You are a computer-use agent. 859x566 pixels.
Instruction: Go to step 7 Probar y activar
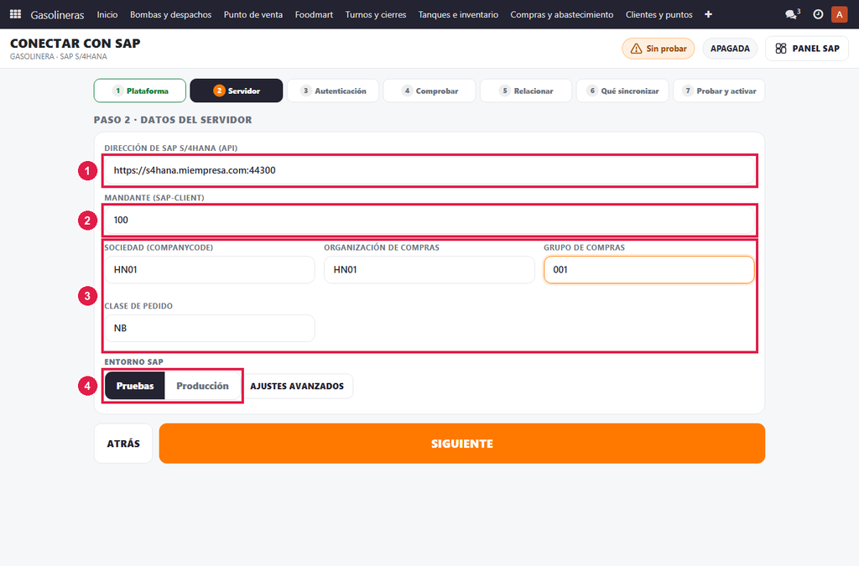pyautogui.click(x=719, y=91)
